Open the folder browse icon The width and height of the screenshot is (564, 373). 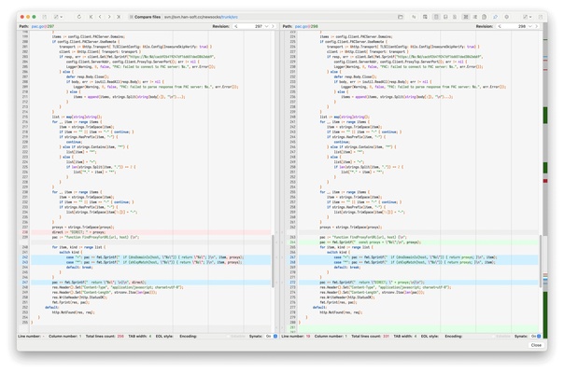(401, 17)
